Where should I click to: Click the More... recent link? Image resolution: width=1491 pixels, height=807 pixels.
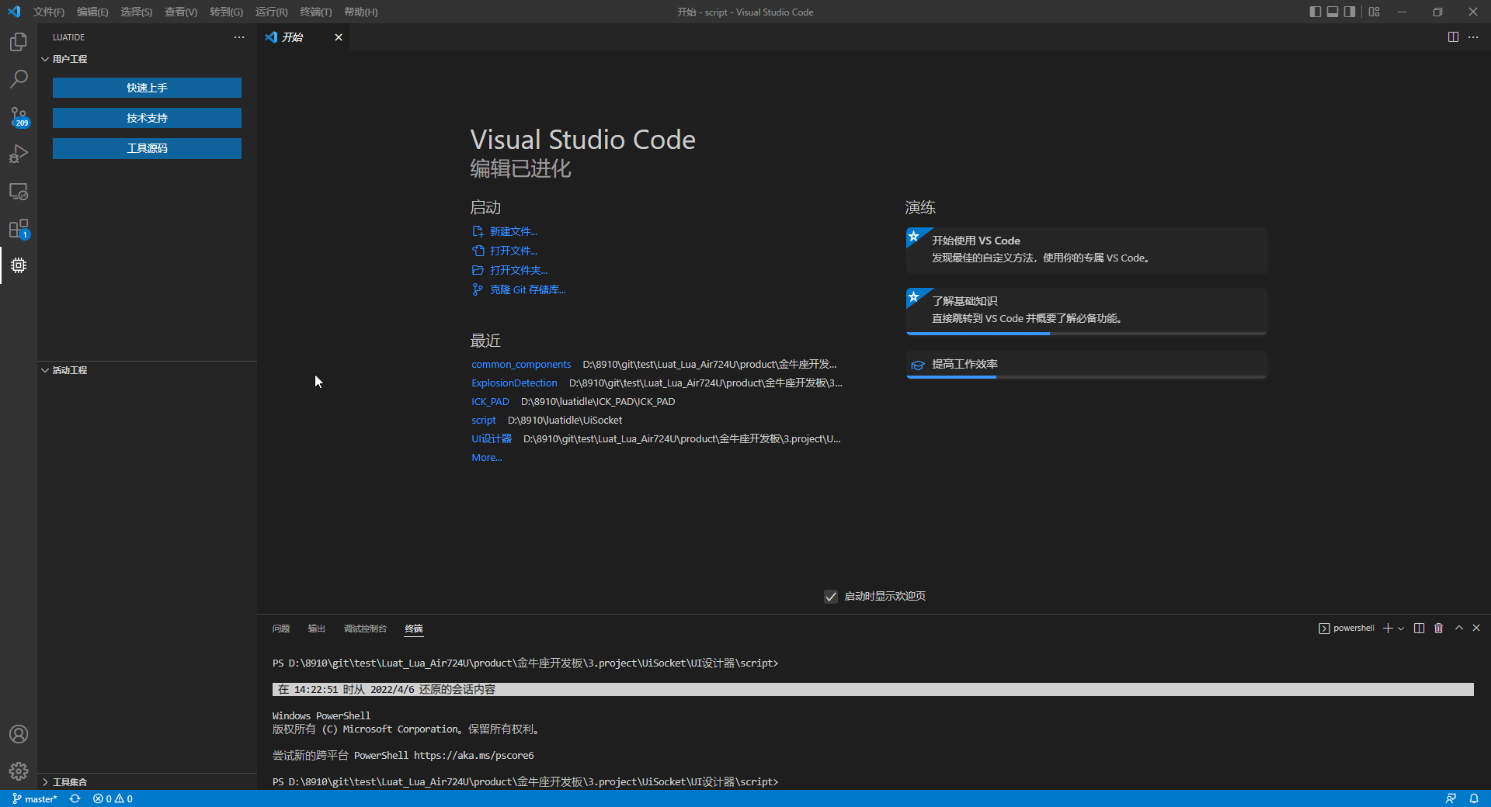(x=487, y=457)
